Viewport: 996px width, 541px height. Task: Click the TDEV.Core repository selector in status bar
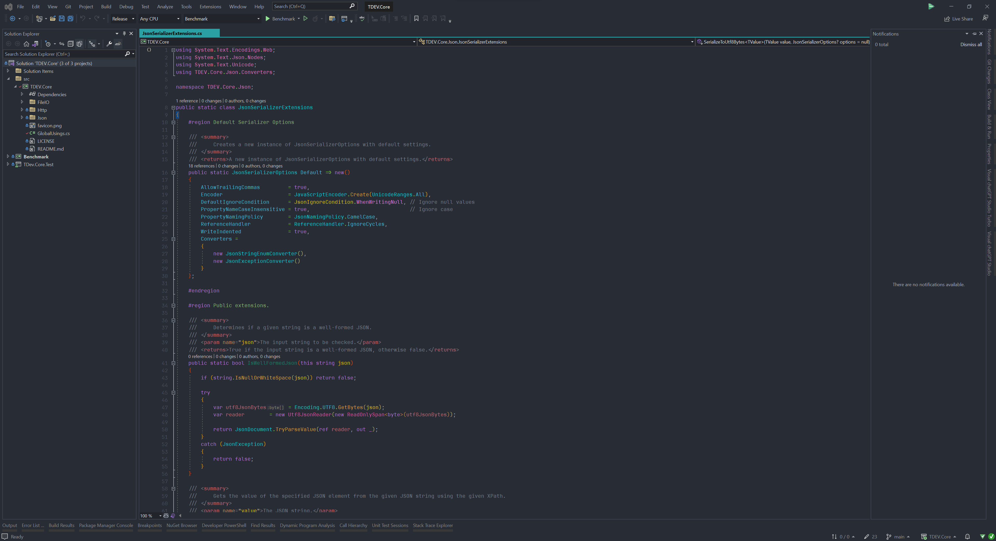point(939,536)
